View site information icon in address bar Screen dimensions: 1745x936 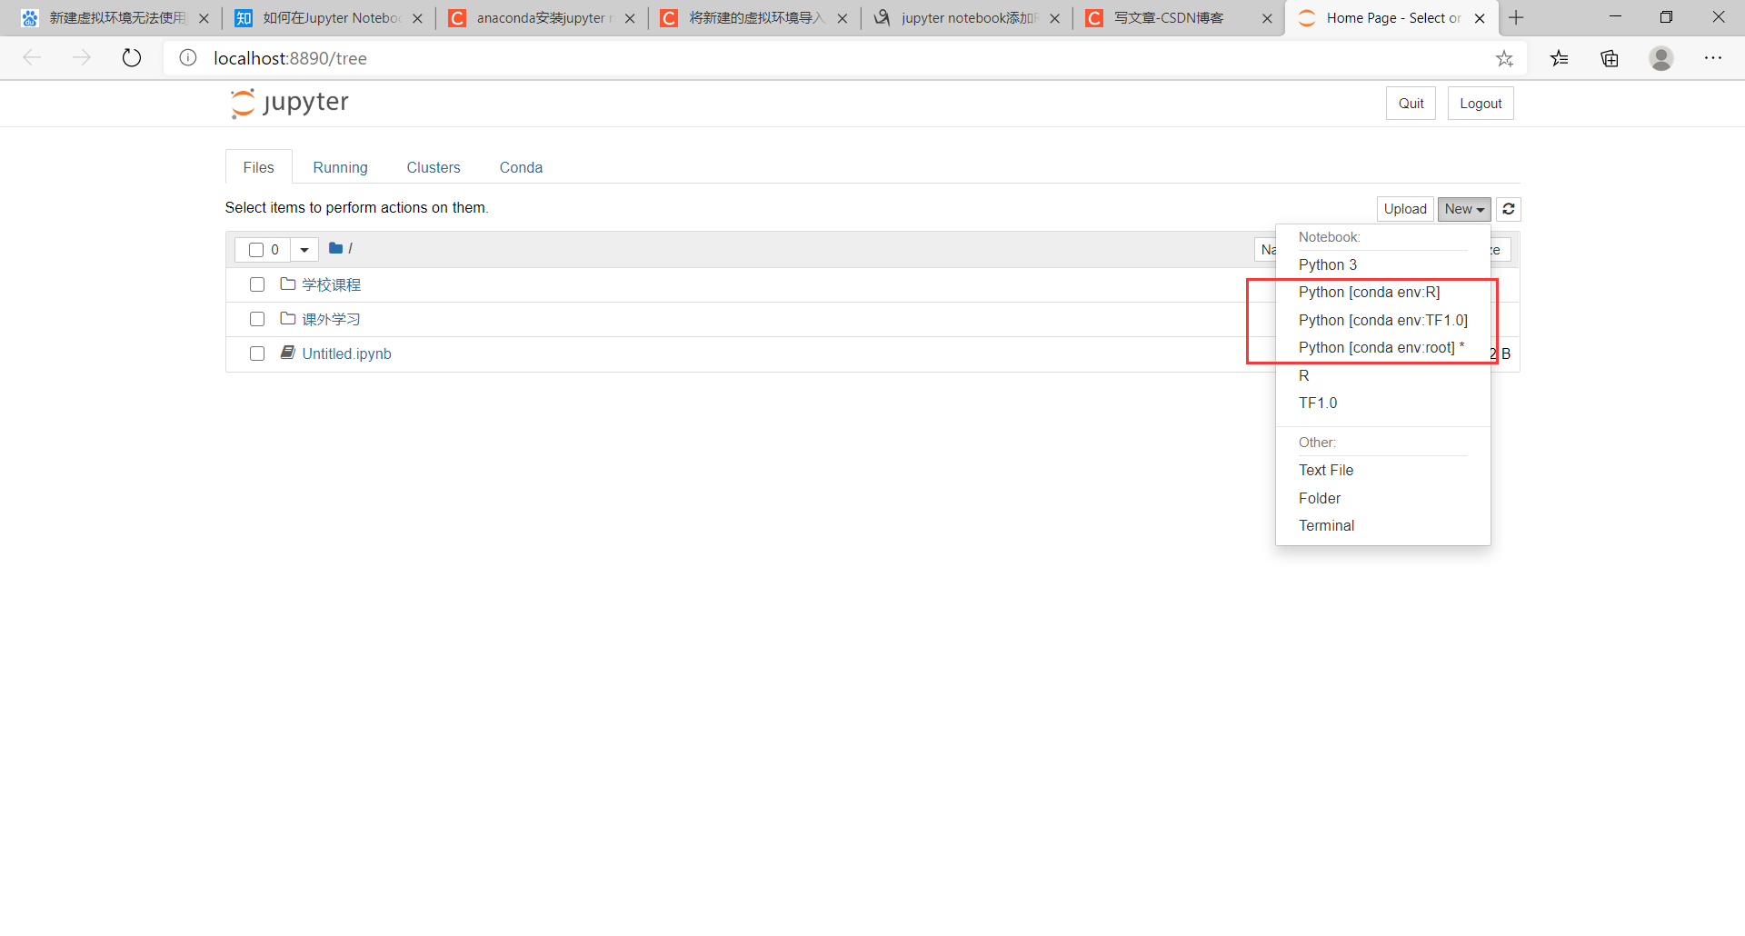pyautogui.click(x=188, y=58)
